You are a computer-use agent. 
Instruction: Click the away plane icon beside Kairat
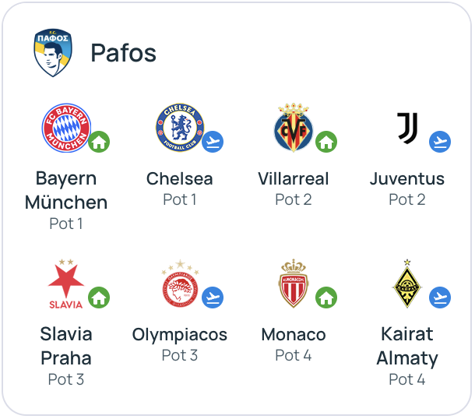coord(440,298)
